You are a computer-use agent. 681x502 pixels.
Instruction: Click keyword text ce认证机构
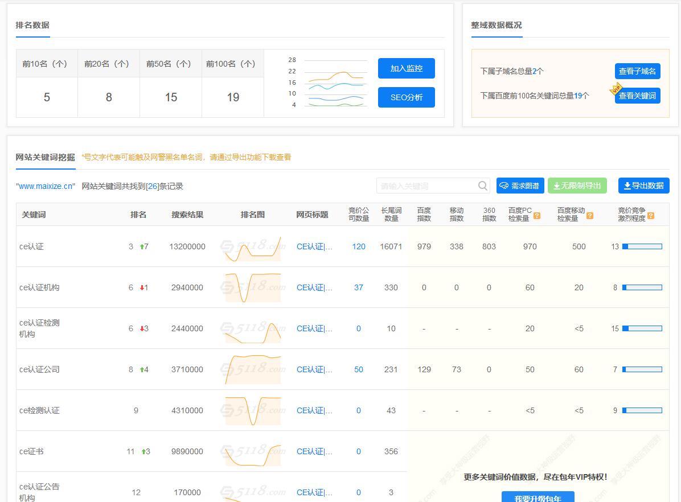point(39,287)
